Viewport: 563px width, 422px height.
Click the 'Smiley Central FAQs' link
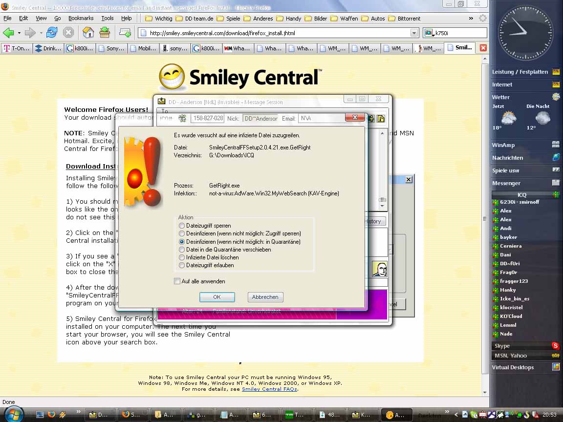269,389
